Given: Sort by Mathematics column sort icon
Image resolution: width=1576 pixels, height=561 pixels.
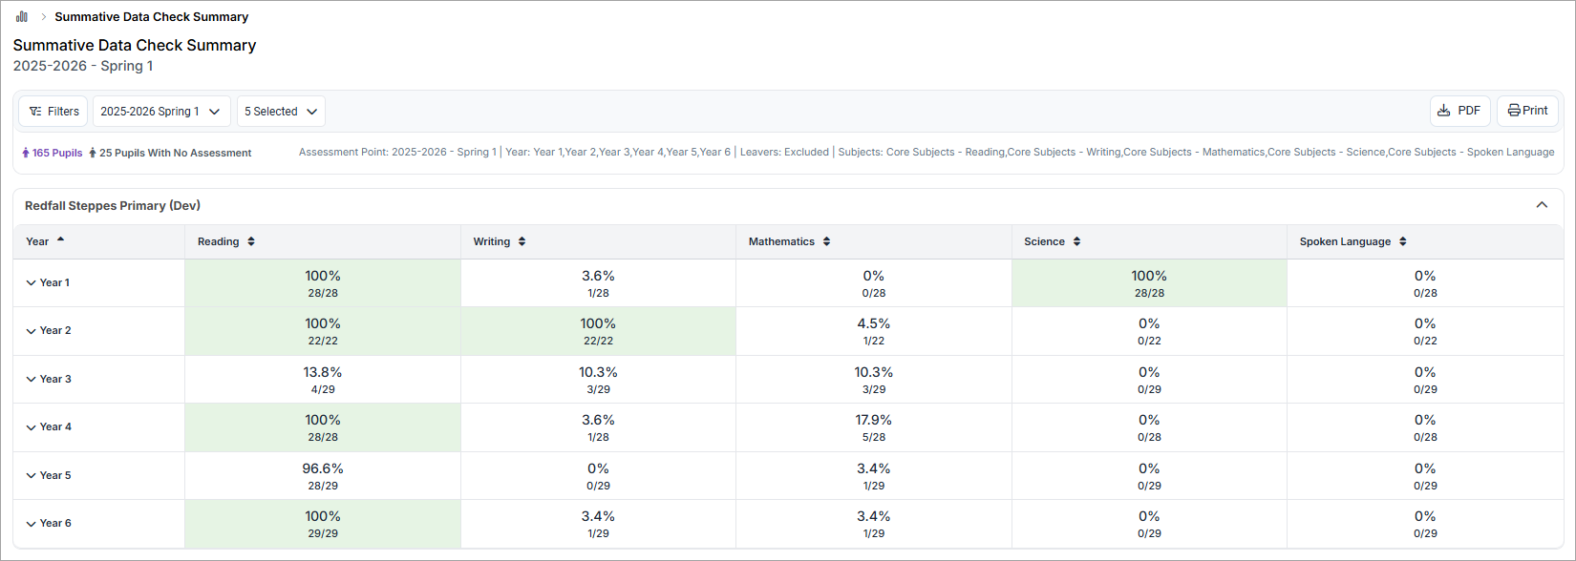Looking at the screenshot, I should (826, 241).
